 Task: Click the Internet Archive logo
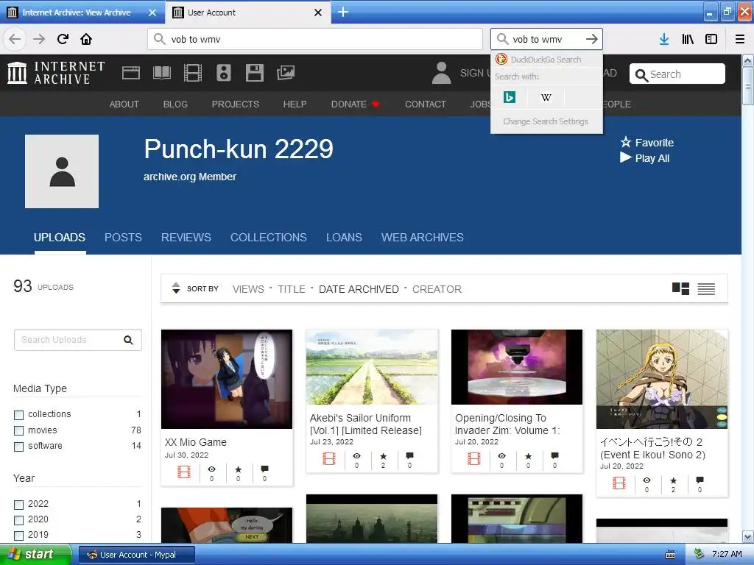[56, 73]
